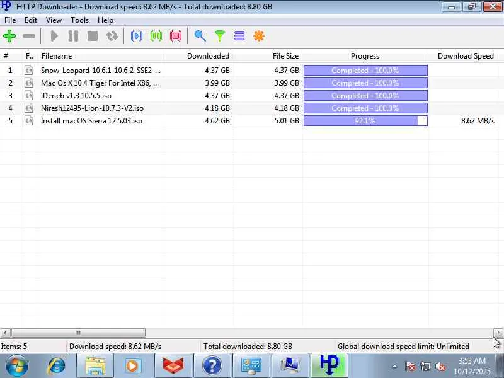
Task: Open the Help menu
Action: tap(105, 20)
